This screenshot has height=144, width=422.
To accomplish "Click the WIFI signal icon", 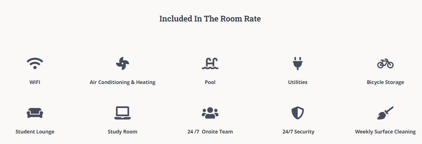I will [x=35, y=63].
